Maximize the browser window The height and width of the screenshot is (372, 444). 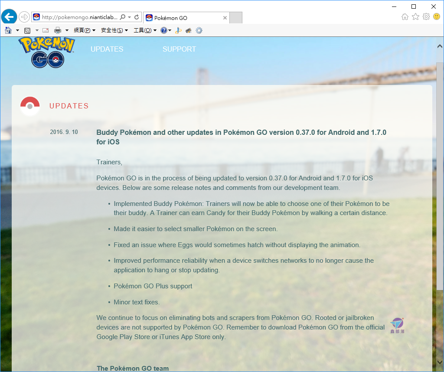[414, 6]
